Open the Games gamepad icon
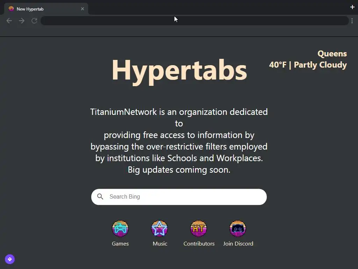 coord(120,228)
